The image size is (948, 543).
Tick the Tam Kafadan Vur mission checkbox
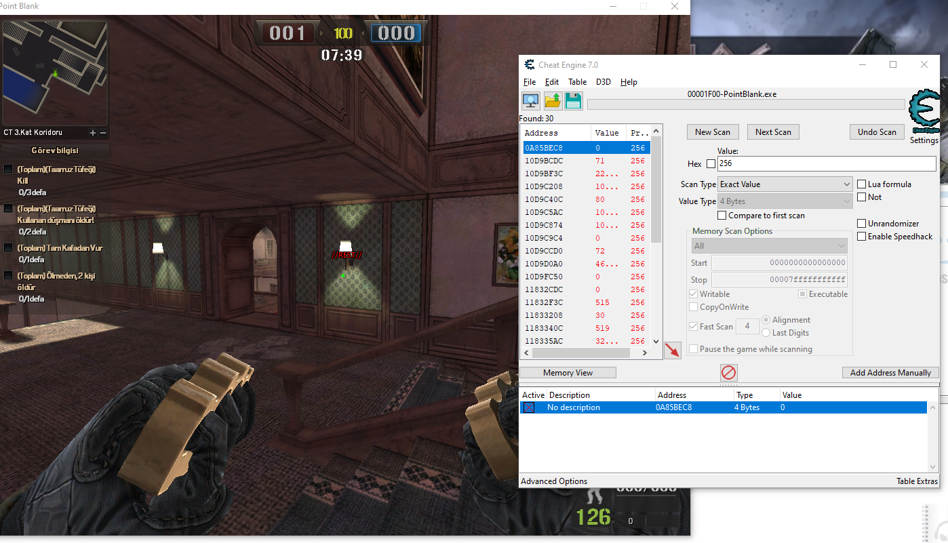point(8,248)
